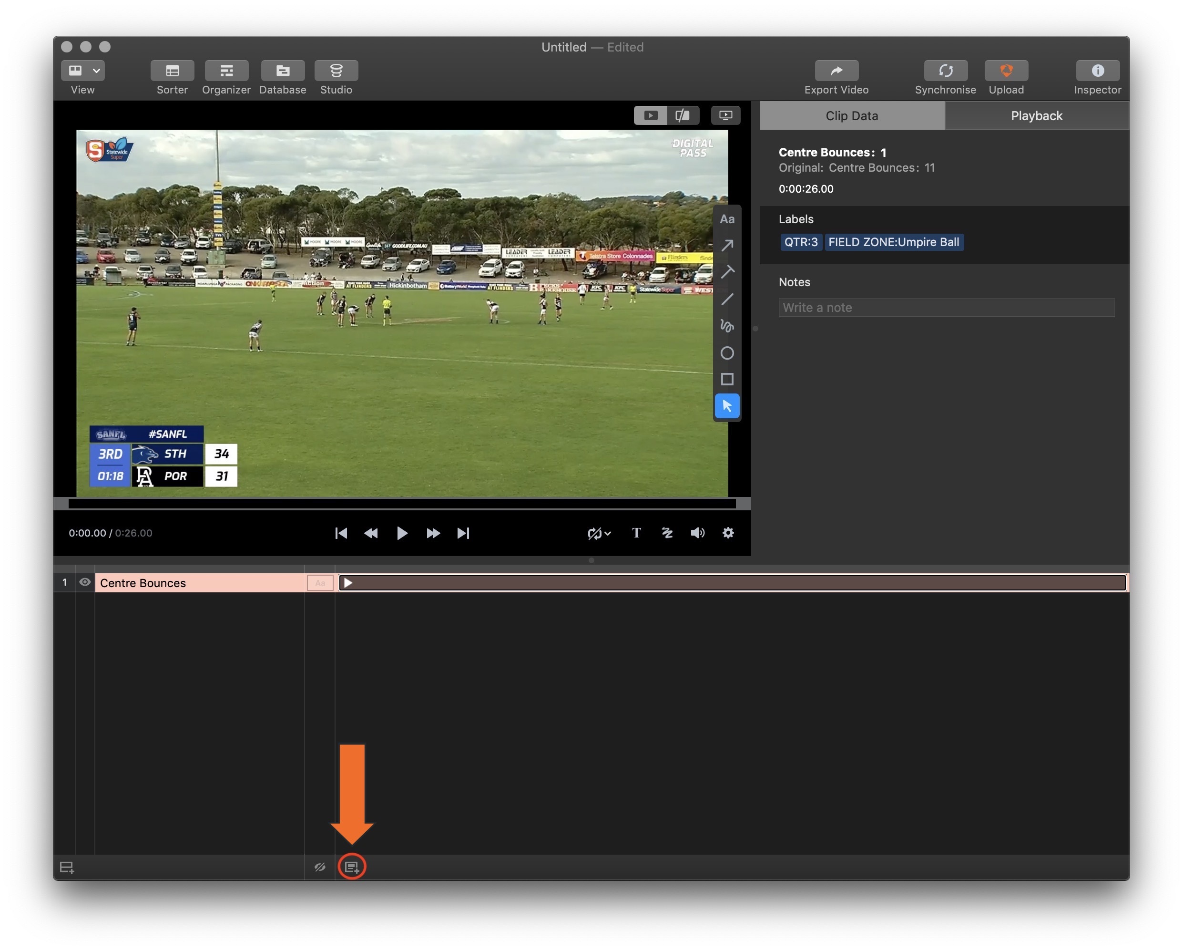
Task: Select the straight line tool
Action: pos(727,299)
